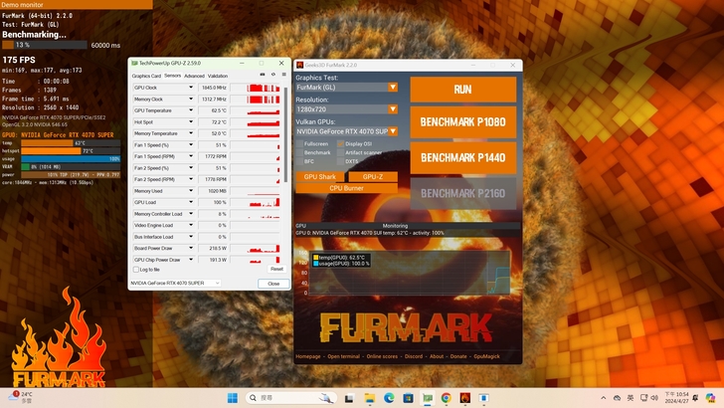The width and height of the screenshot is (724, 408).
Task: Tick the Log to file checkbox
Action: coord(136,269)
